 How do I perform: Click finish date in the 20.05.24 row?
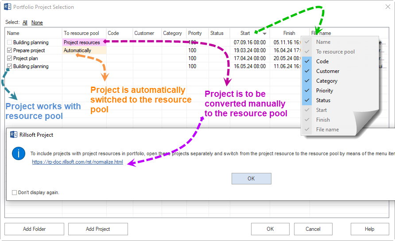coord(287,58)
